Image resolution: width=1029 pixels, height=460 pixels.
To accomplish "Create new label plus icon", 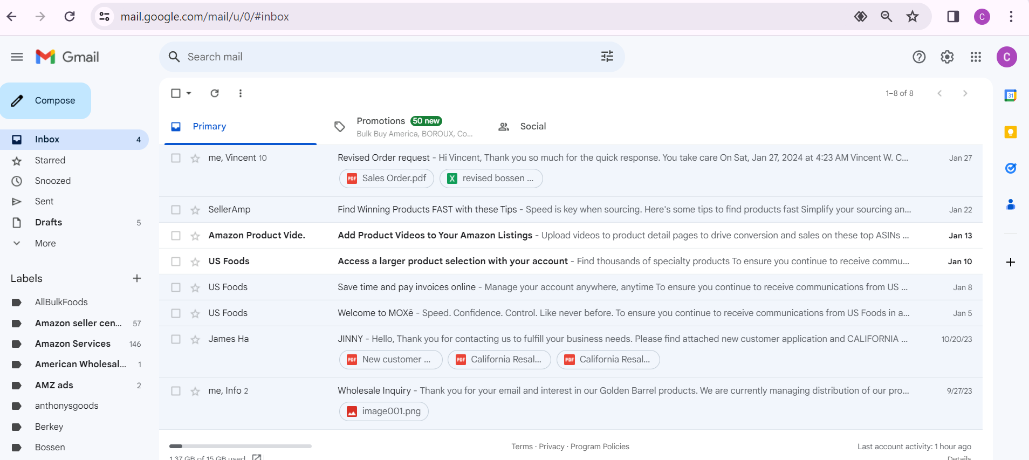I will point(137,278).
